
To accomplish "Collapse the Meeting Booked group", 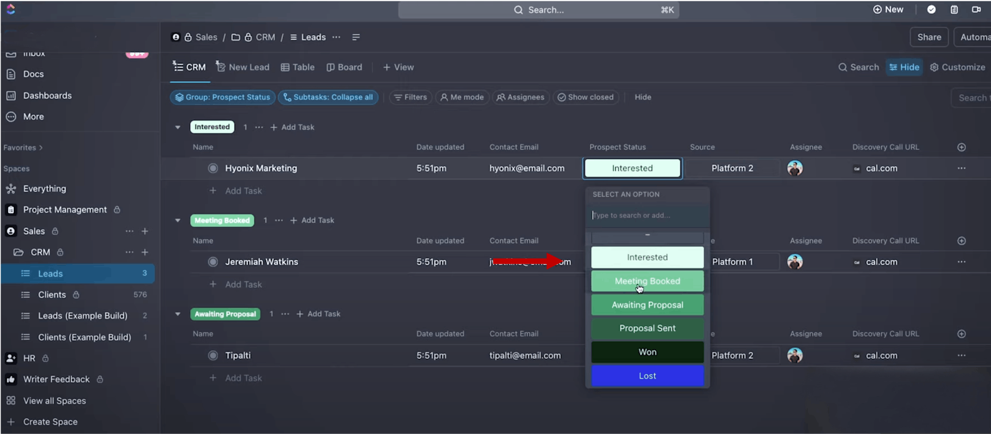I will (178, 220).
